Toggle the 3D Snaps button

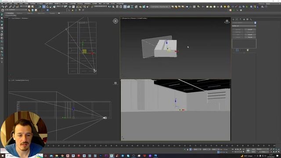pyautogui.click(x=77, y=7)
